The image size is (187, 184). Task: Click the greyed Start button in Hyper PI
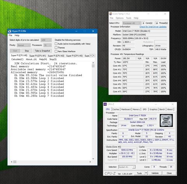(x=15, y=51)
